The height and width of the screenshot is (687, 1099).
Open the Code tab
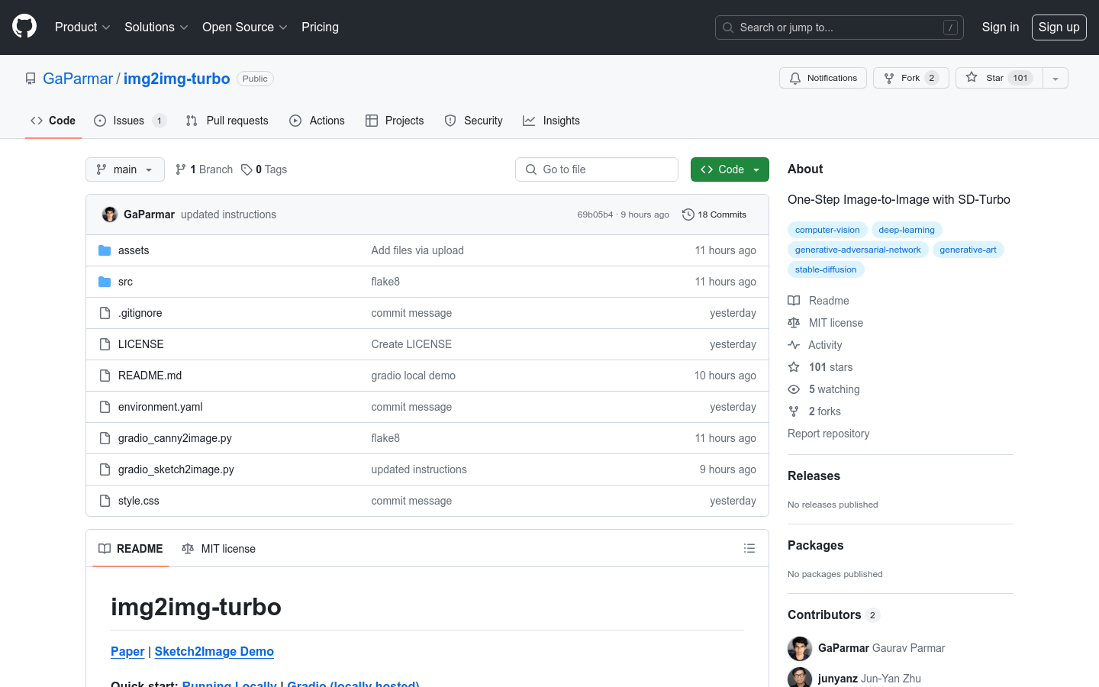coord(53,121)
